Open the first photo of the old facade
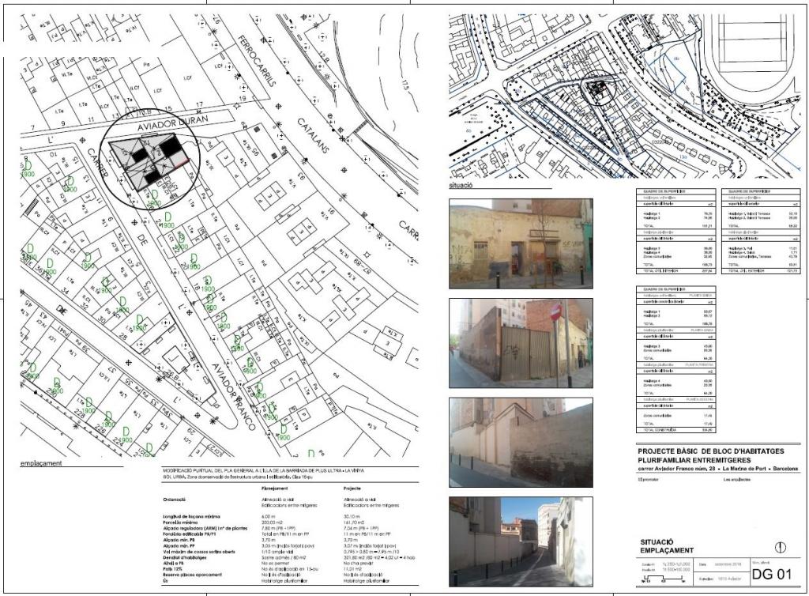The width and height of the screenshot is (809, 596). pos(520,243)
